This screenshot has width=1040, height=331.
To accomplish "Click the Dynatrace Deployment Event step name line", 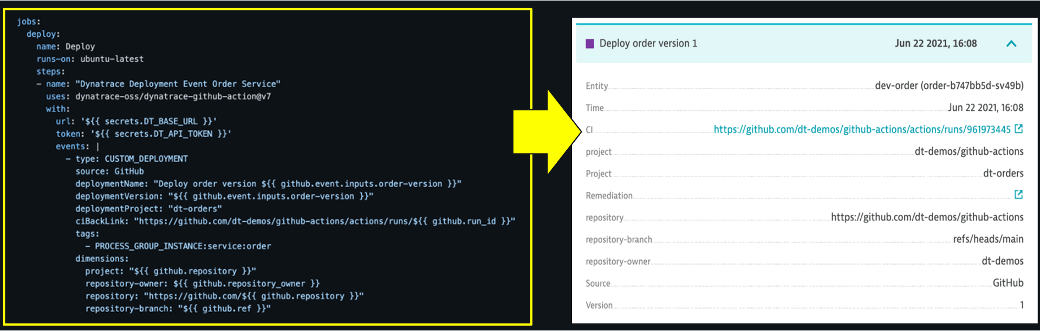I will point(158,84).
